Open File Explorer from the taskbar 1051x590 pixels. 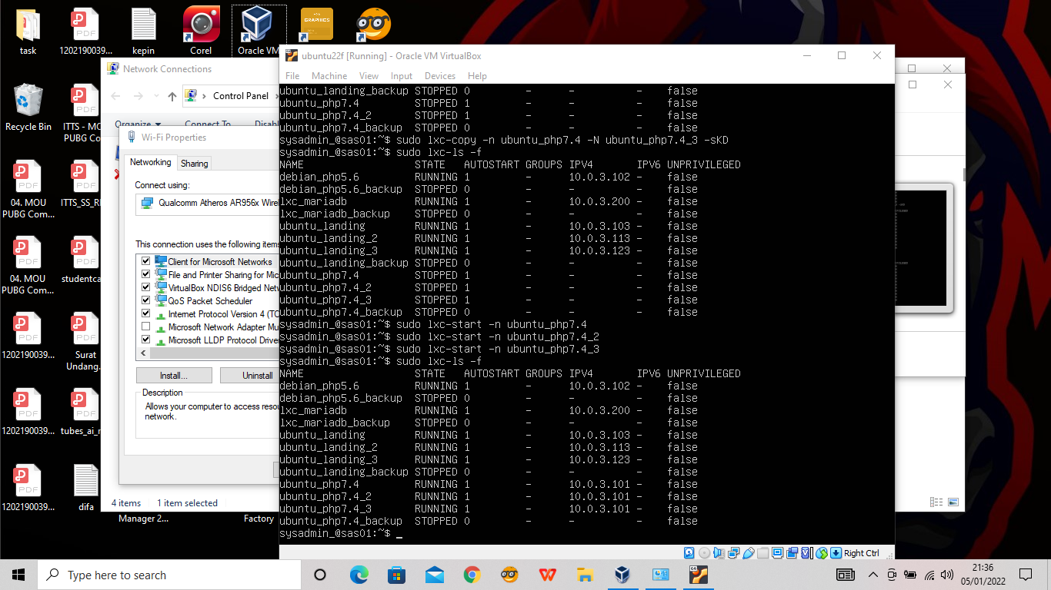(x=586, y=575)
